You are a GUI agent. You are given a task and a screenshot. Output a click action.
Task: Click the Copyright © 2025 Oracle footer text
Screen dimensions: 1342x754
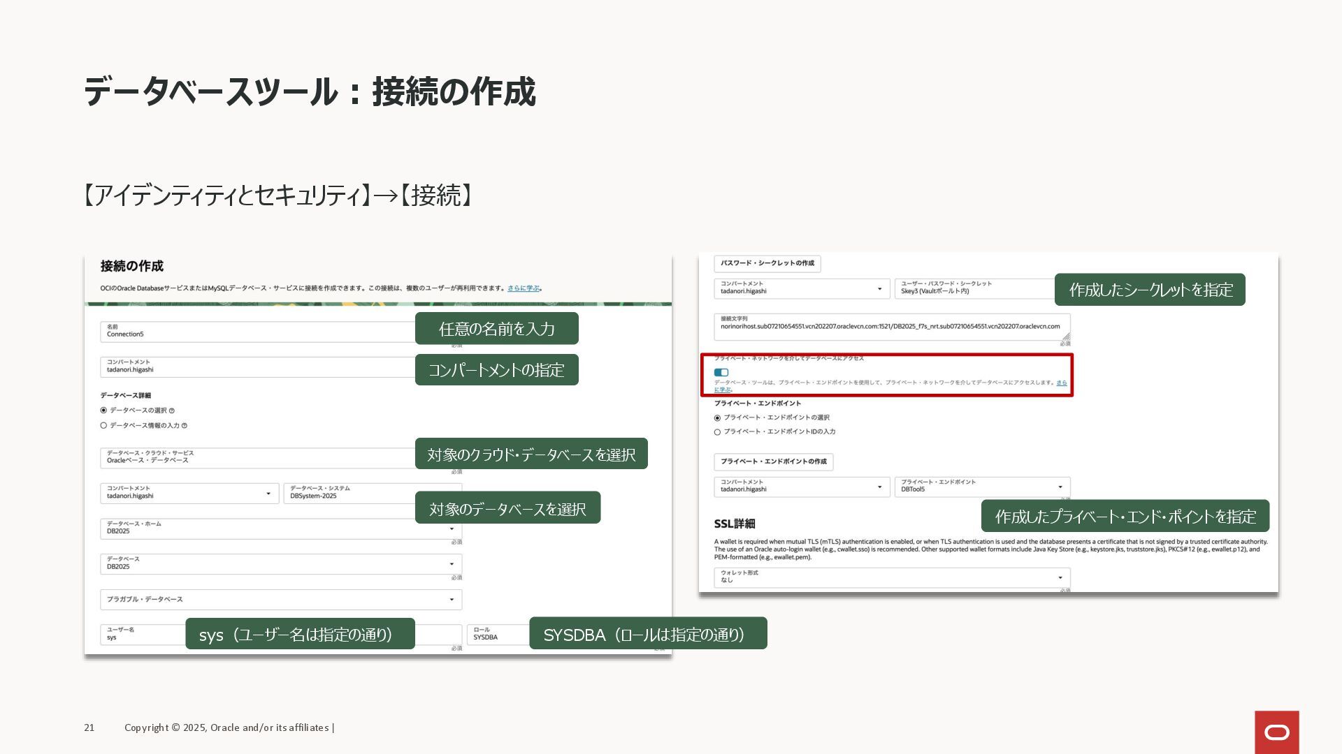pyautogui.click(x=229, y=727)
